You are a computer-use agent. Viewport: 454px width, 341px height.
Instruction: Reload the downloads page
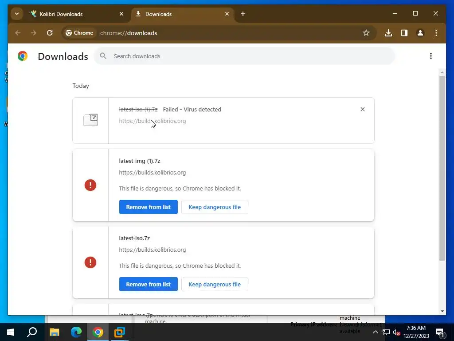(x=50, y=33)
